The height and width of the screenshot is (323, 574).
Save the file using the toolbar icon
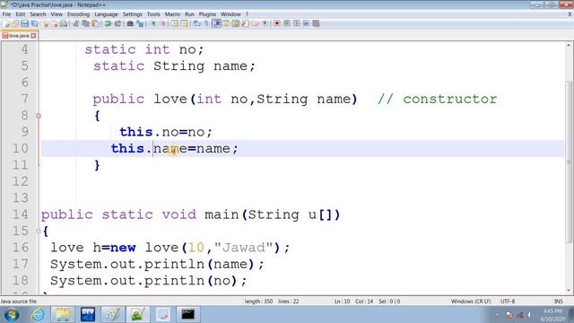click(x=24, y=24)
